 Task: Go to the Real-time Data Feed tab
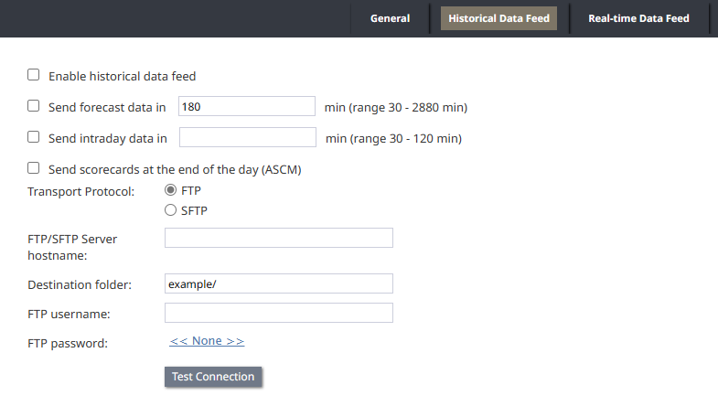[638, 18]
